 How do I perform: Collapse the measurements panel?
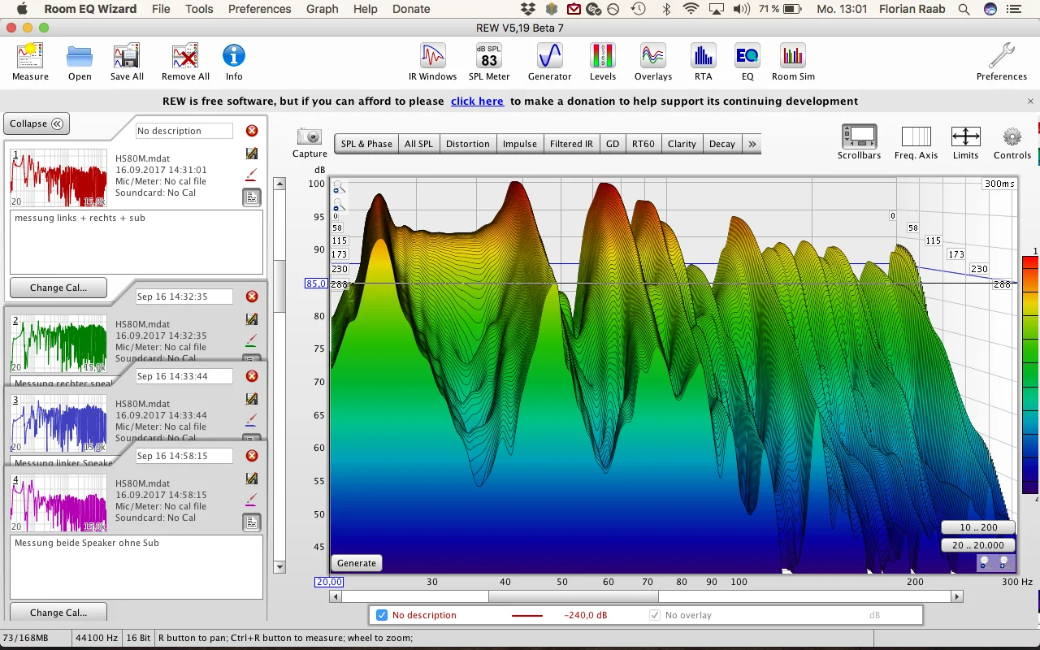pyautogui.click(x=37, y=123)
